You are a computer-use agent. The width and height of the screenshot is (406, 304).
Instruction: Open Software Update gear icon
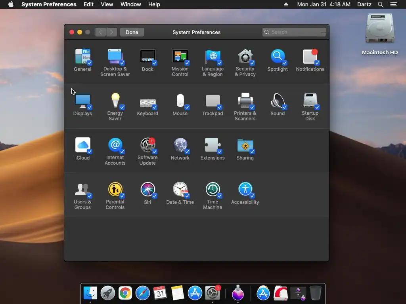point(147,145)
